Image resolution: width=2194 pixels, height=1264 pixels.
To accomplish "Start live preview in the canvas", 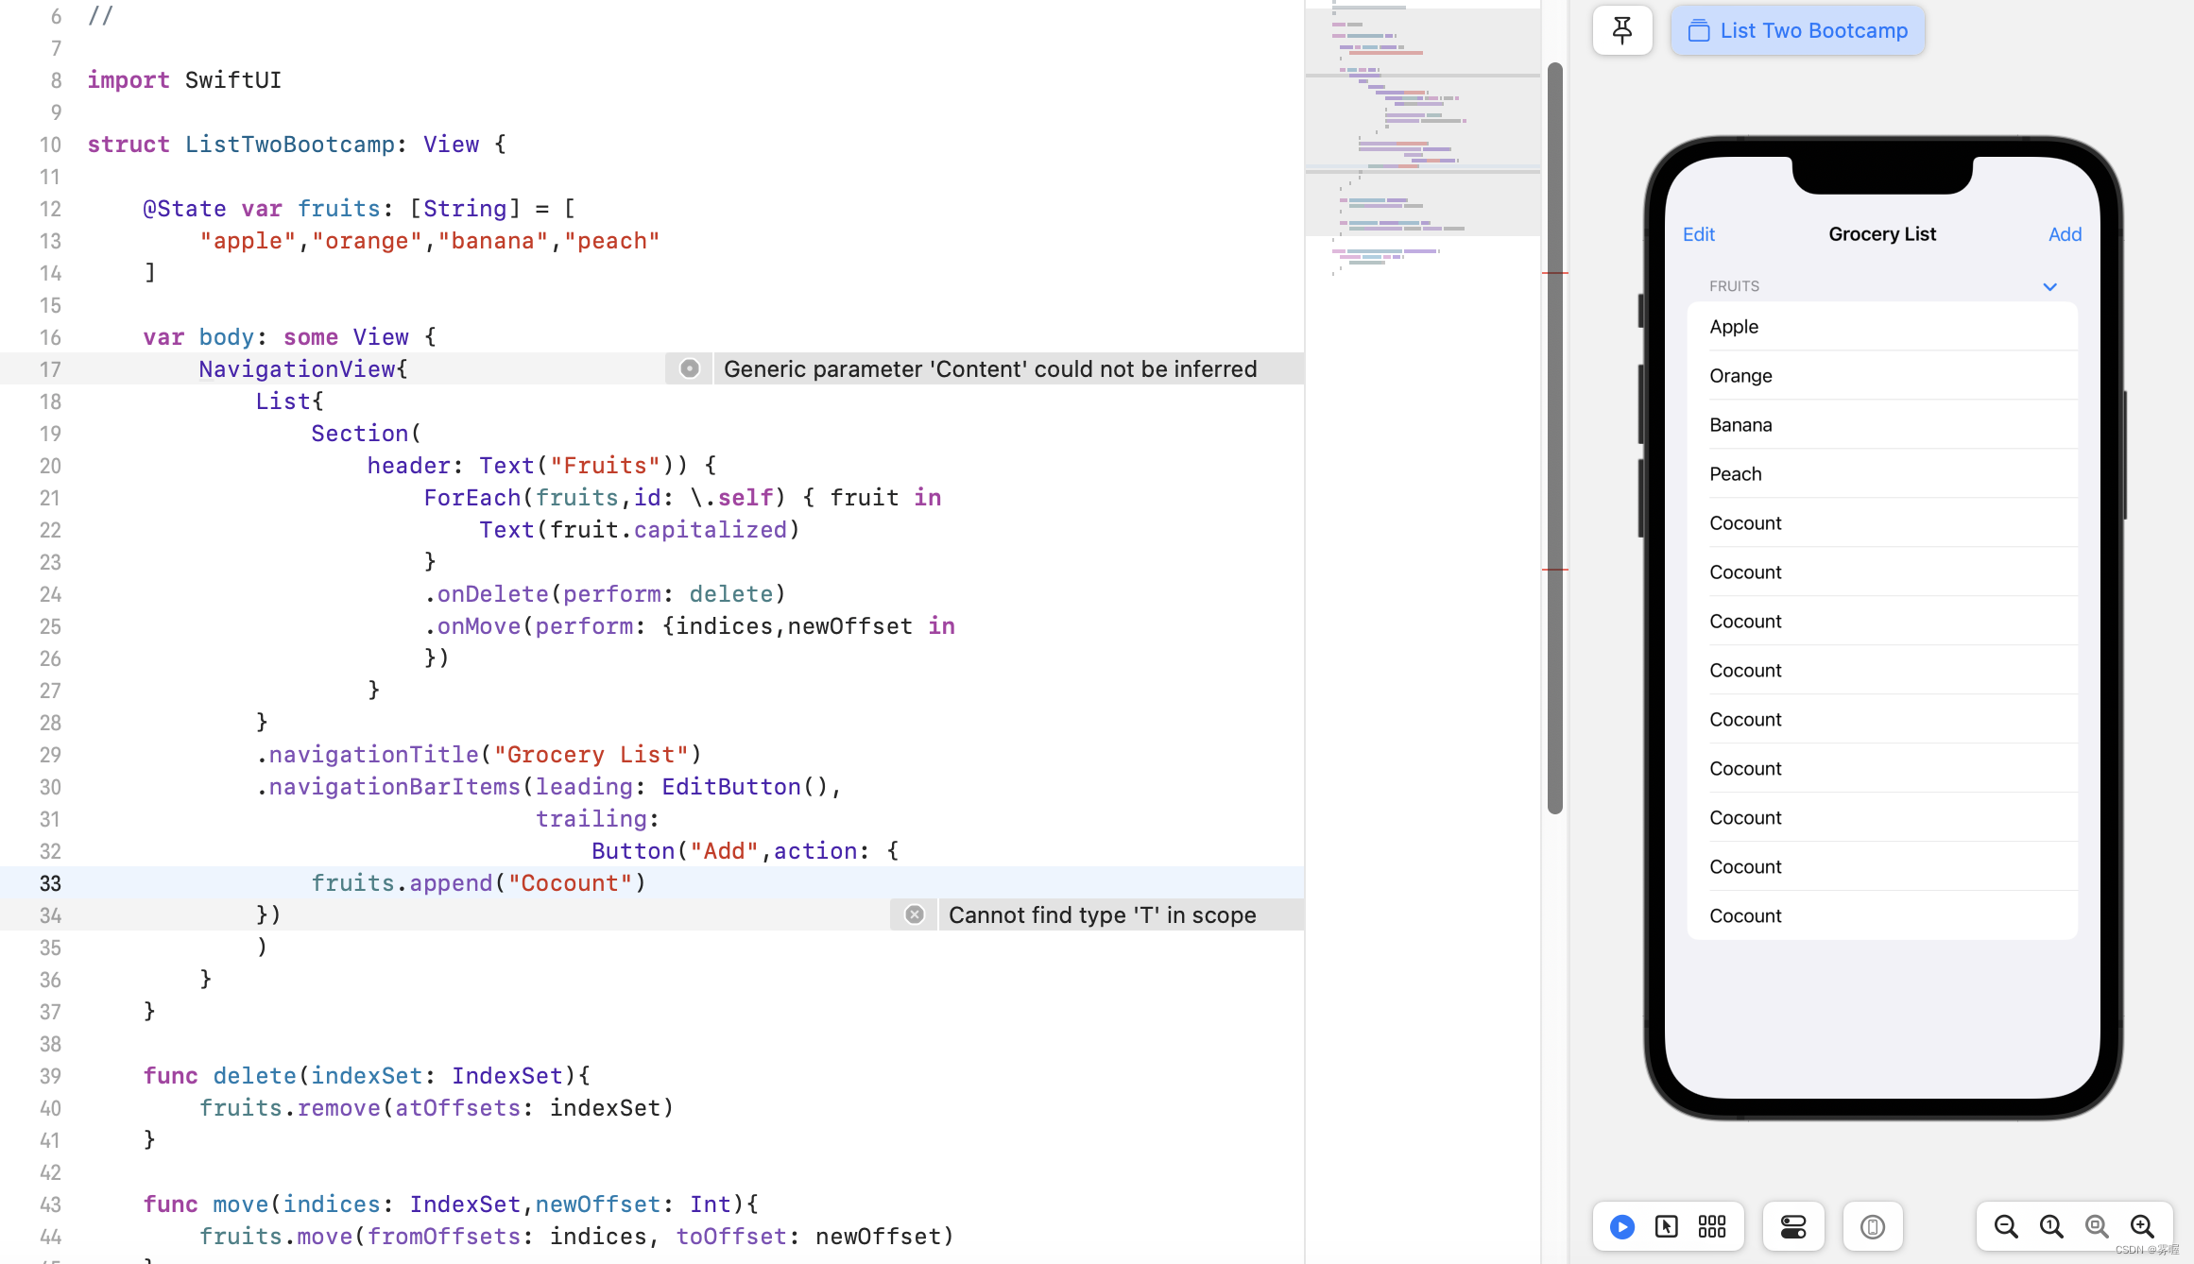I will click(x=1620, y=1226).
